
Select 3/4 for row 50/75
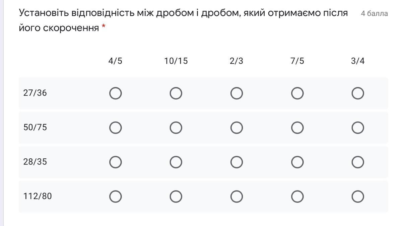coord(358,128)
